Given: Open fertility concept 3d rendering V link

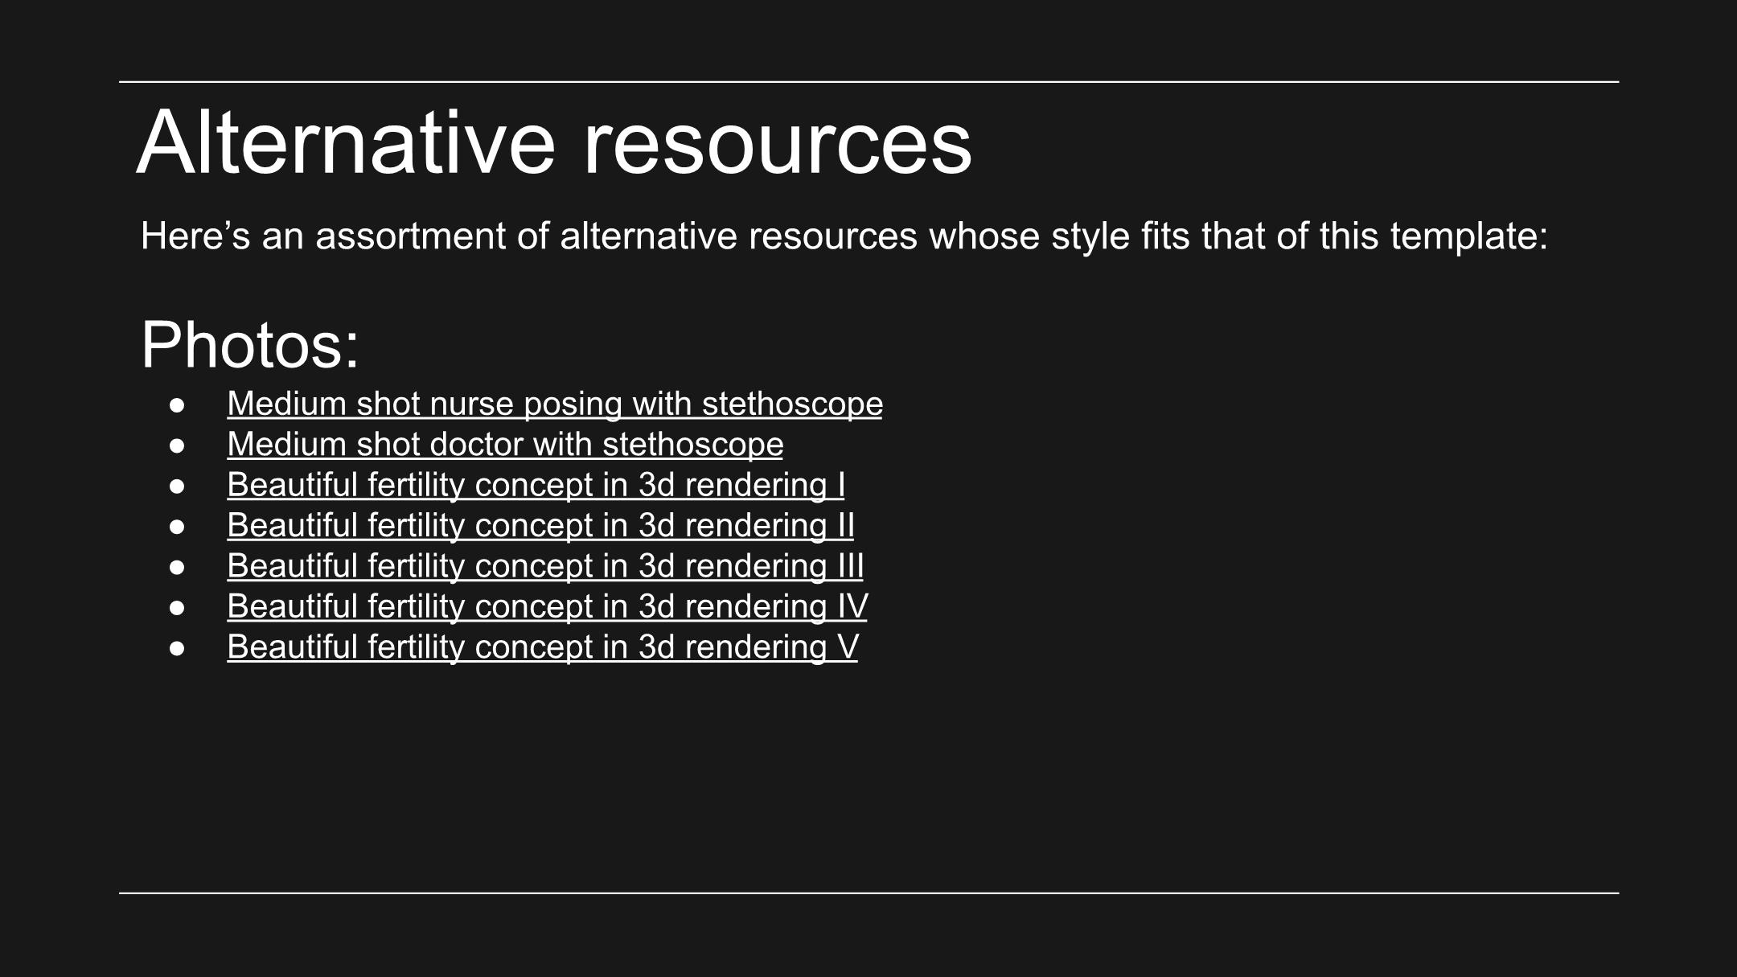Looking at the screenshot, I should 542,647.
